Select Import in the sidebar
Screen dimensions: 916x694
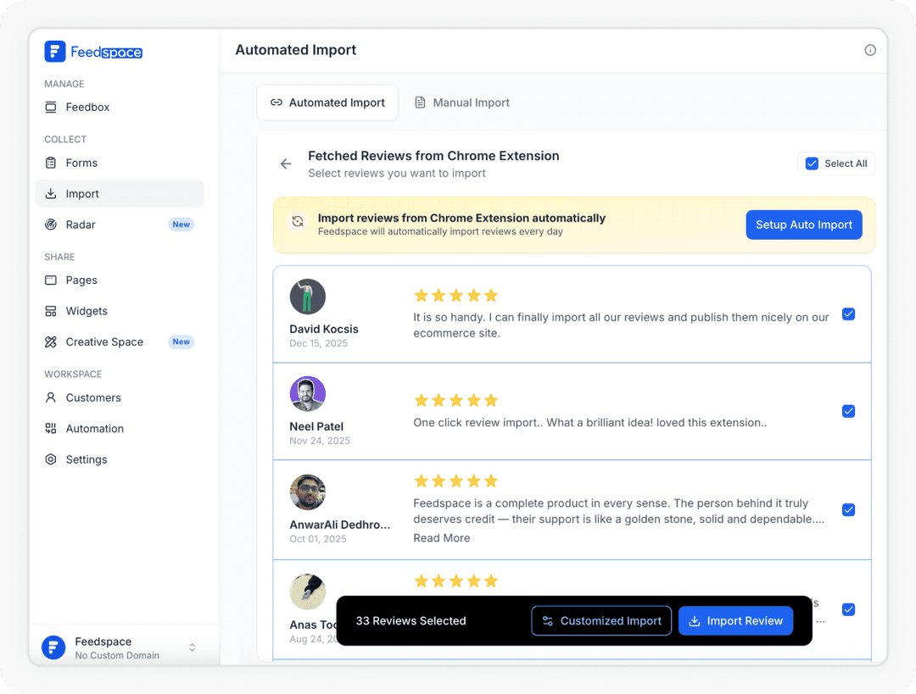pyautogui.click(x=120, y=194)
